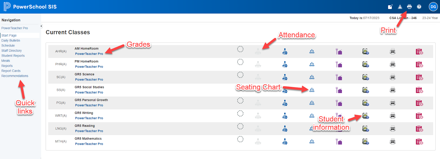Take attendance for AM HomeRoom
Image resolution: width=440 pixels, height=159 pixels.
pyautogui.click(x=258, y=51)
